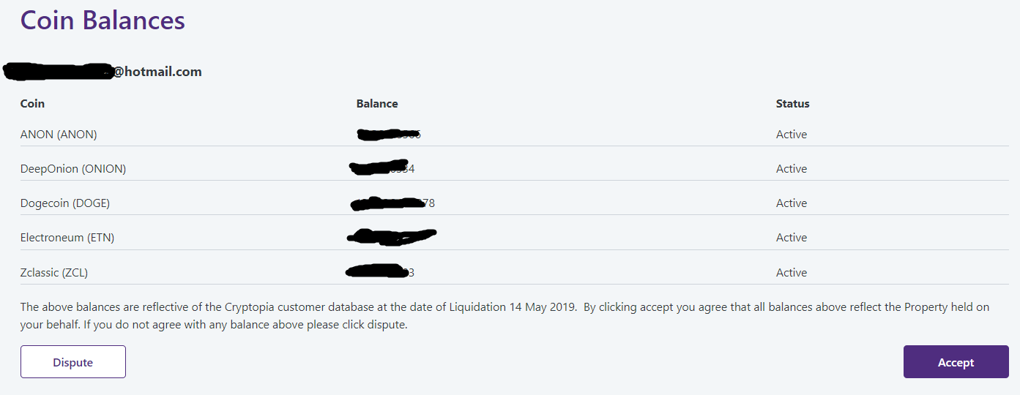Viewport: 1020px width, 395px height.
Task: Click the Active status for Electroneum
Action: click(792, 238)
